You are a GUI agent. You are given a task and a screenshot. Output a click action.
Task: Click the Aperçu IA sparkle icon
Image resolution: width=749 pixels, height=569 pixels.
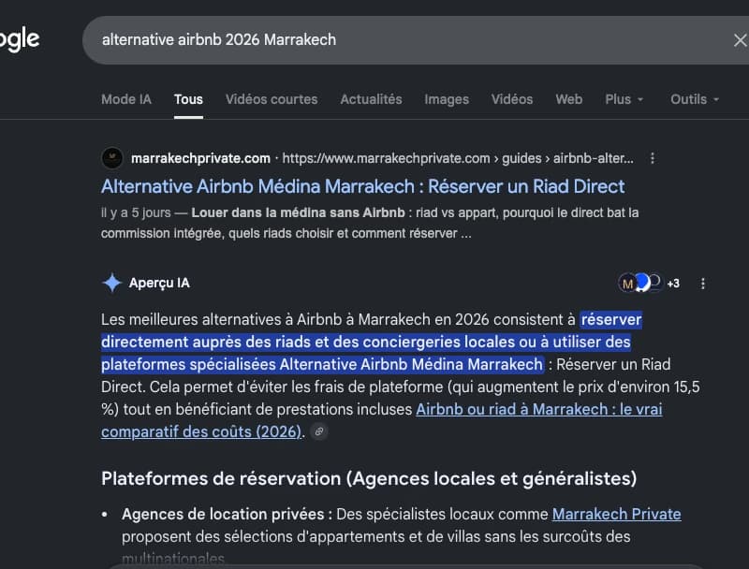pyautogui.click(x=111, y=283)
